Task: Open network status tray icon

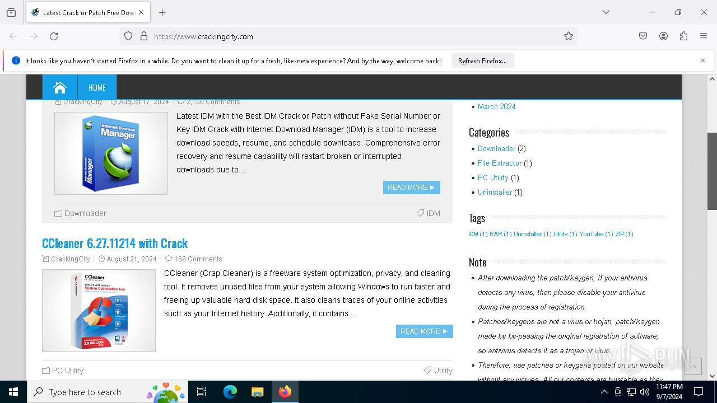Action: [x=631, y=392]
